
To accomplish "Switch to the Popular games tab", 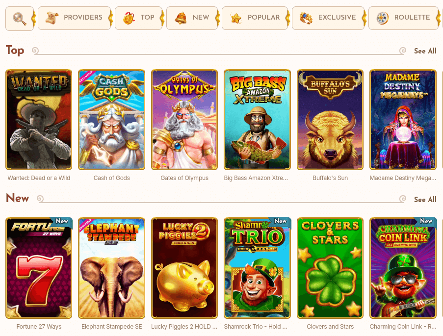I will tap(255, 18).
